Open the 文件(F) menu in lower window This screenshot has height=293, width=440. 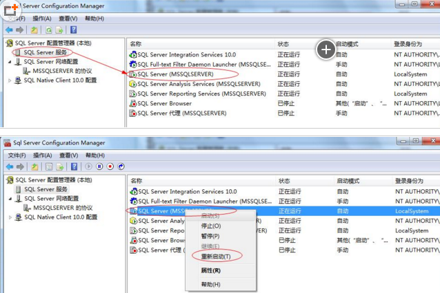point(17,155)
